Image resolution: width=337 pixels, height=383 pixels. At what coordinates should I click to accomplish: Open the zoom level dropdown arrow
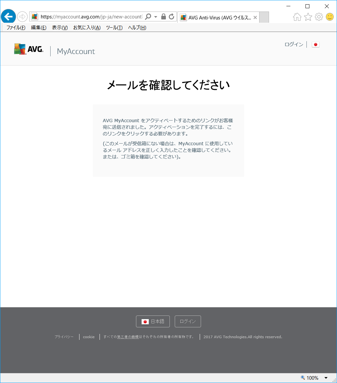tap(326, 378)
